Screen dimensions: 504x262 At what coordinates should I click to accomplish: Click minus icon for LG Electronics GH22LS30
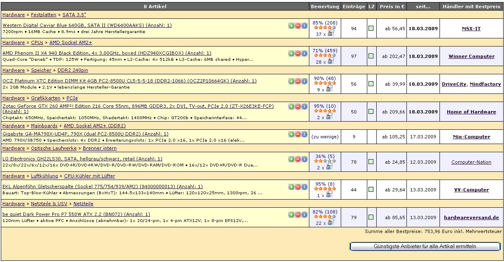tap(298, 159)
